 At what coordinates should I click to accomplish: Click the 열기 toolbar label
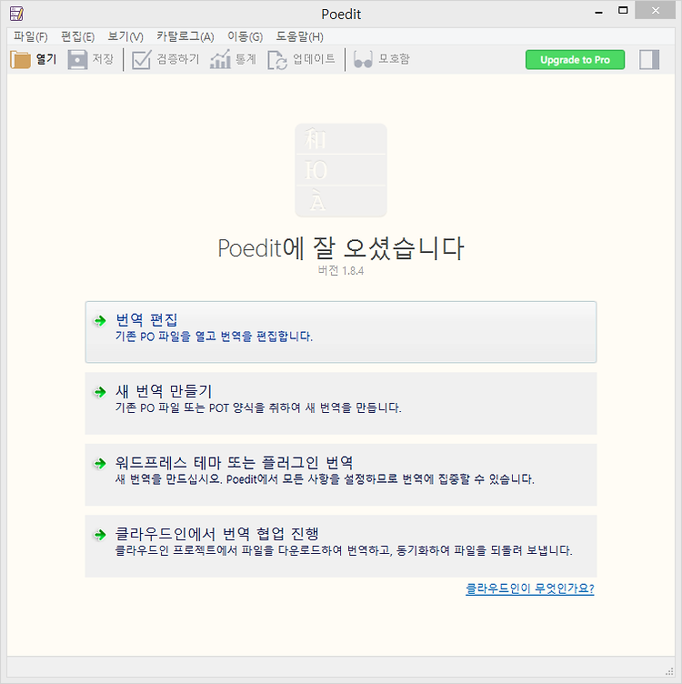[46, 59]
